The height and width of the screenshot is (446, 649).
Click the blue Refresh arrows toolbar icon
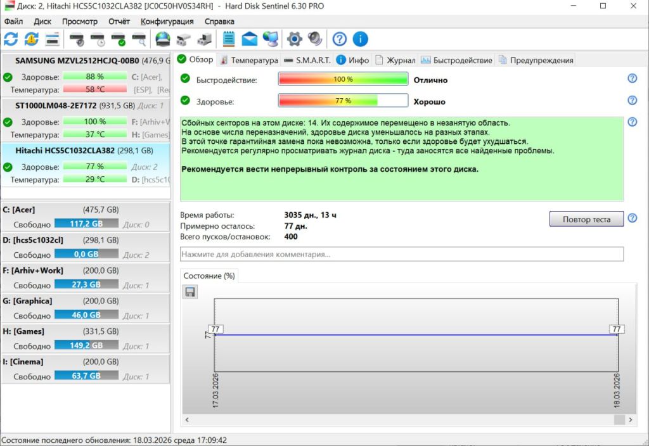pos(11,39)
